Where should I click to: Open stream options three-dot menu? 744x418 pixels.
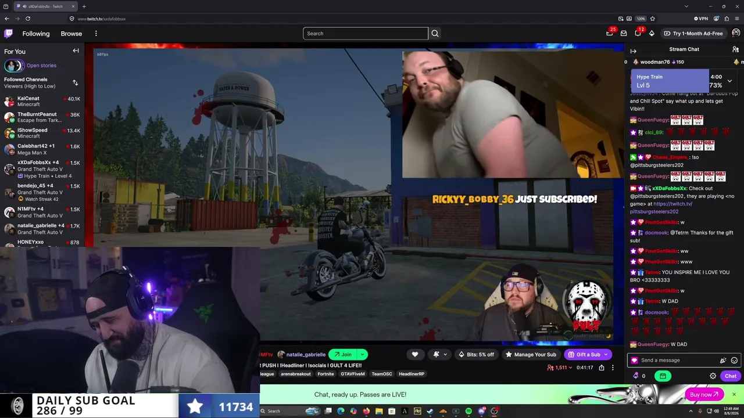613,367
